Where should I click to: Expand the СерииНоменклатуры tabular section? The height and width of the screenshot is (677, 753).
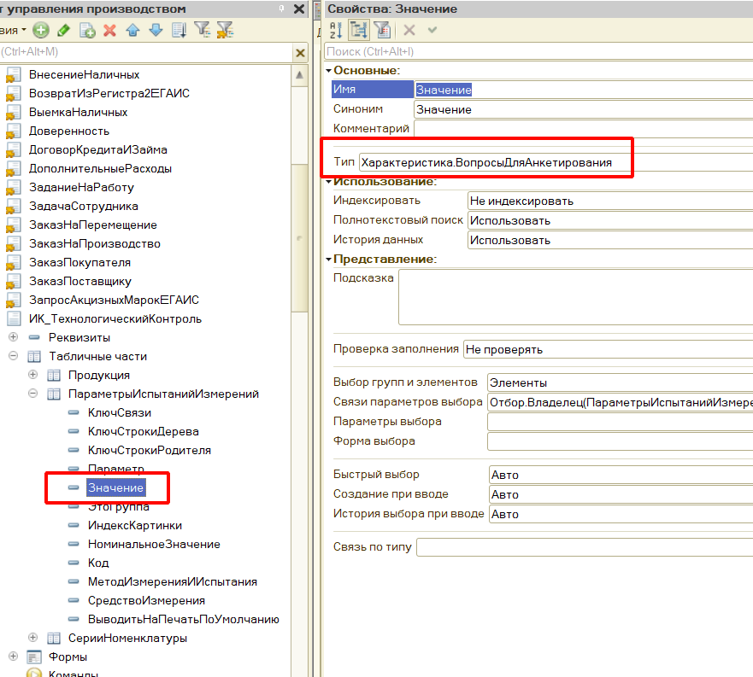point(32,638)
